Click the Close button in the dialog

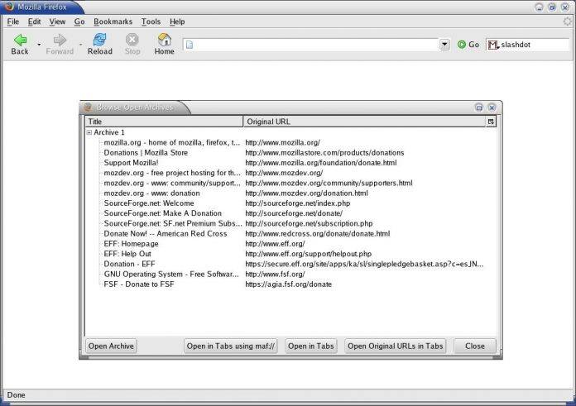[x=474, y=346]
